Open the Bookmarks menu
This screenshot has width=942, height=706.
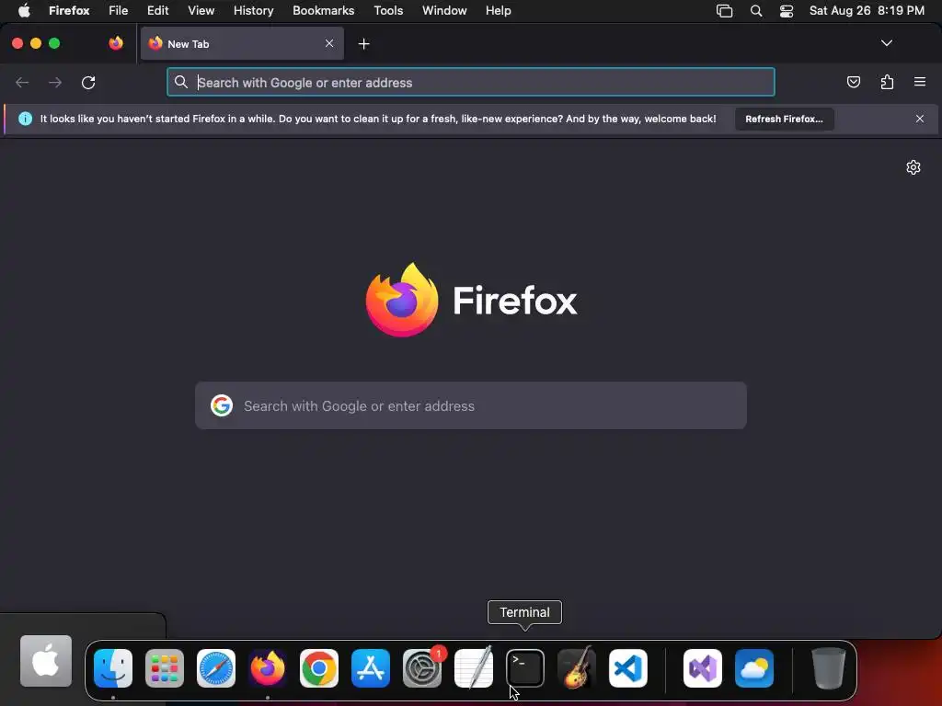pyautogui.click(x=323, y=10)
